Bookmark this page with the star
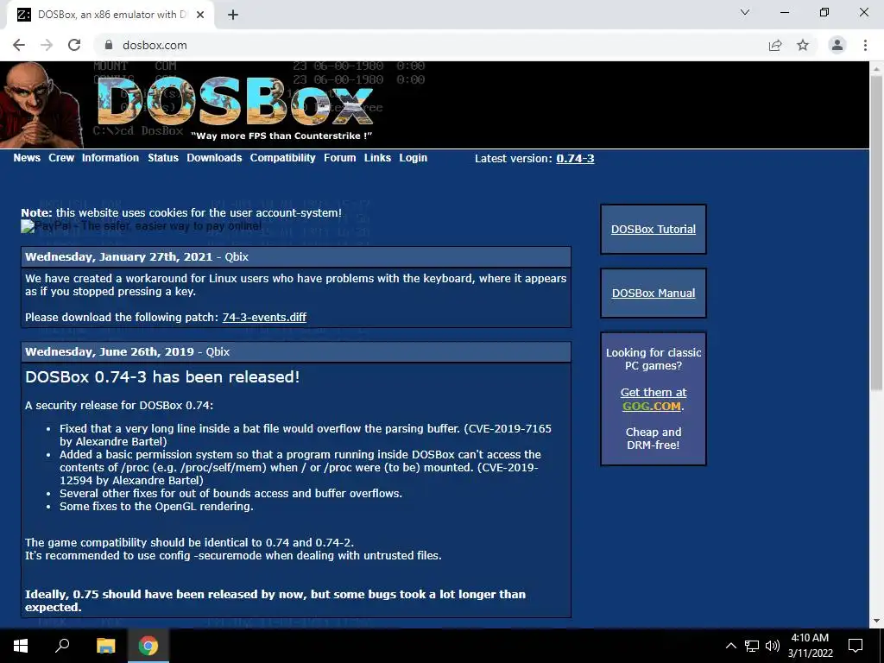Screen dimensions: 884x663 (x=803, y=45)
